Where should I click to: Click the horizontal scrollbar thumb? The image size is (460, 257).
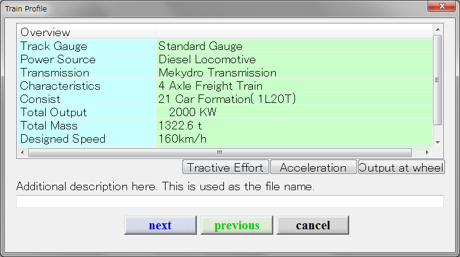(220, 152)
